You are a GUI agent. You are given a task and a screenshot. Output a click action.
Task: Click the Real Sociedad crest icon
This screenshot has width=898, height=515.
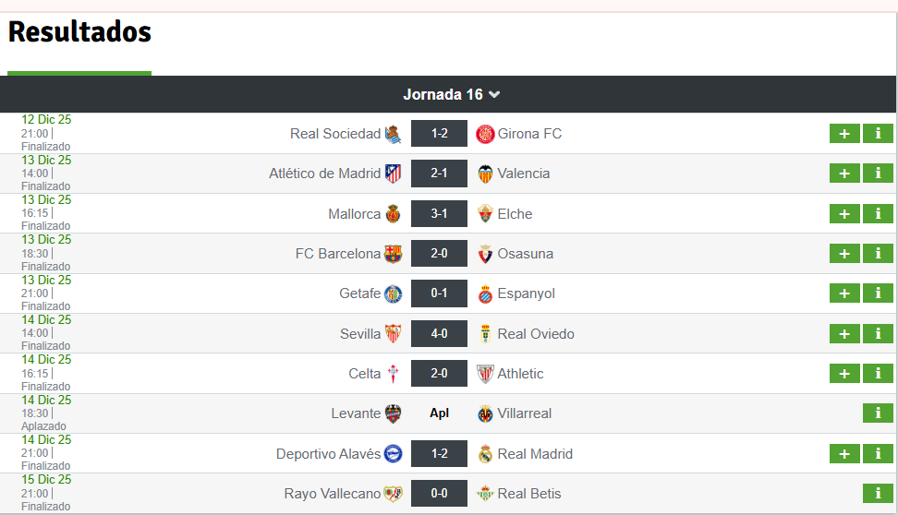[x=393, y=134]
